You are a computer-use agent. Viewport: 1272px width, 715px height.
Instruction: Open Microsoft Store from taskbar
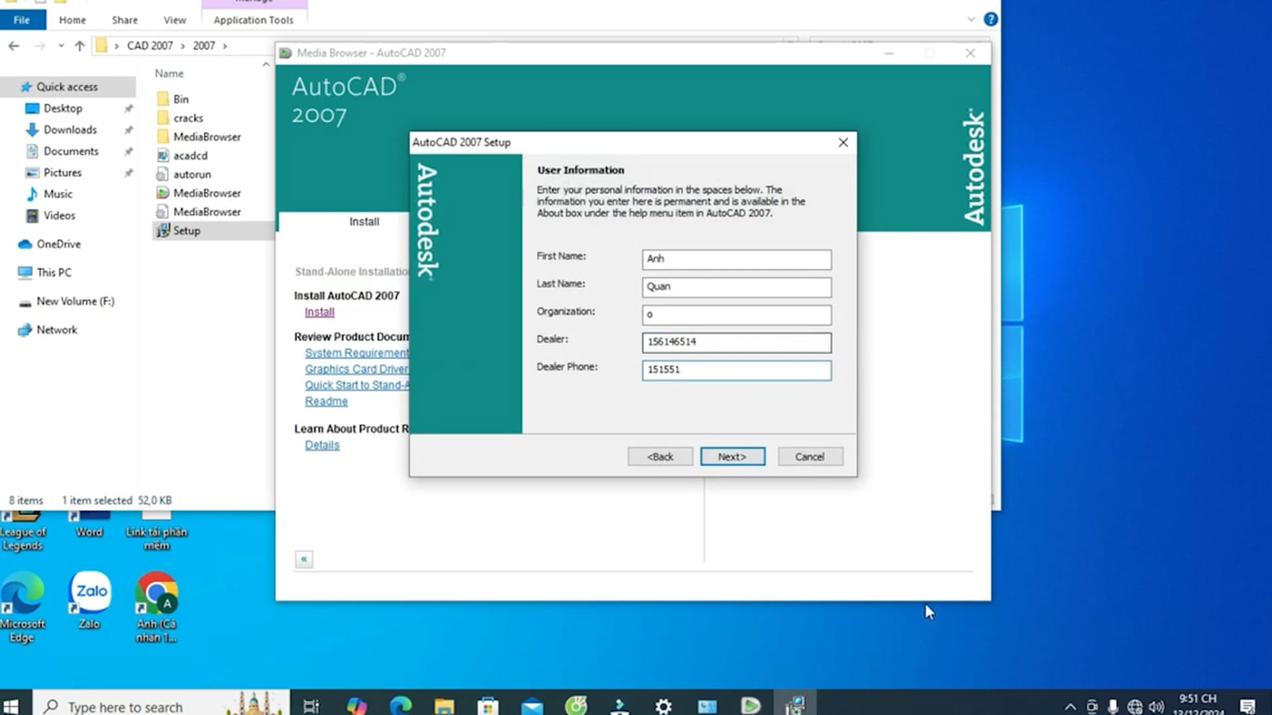coord(488,706)
